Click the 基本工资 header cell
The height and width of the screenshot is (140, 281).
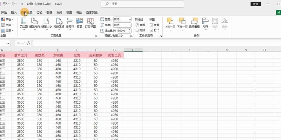click(21, 55)
